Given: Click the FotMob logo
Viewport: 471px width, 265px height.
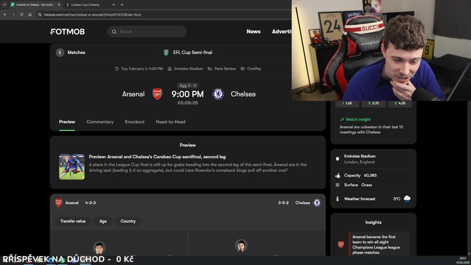Looking at the screenshot, I should tap(68, 32).
